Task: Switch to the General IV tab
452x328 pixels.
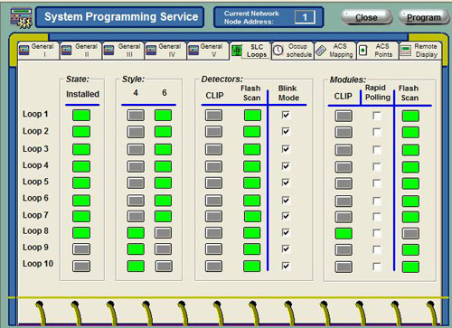Action: pyautogui.click(x=165, y=51)
